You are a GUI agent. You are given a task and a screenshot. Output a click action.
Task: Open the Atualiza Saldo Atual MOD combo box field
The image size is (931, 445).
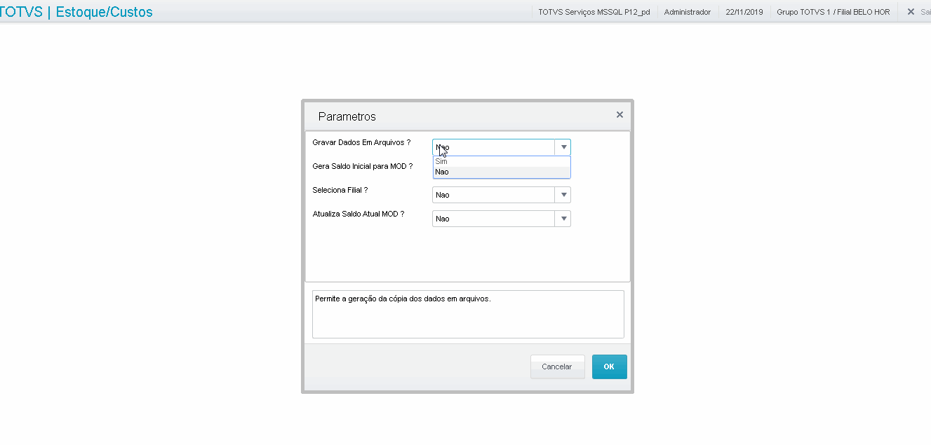tap(502, 219)
